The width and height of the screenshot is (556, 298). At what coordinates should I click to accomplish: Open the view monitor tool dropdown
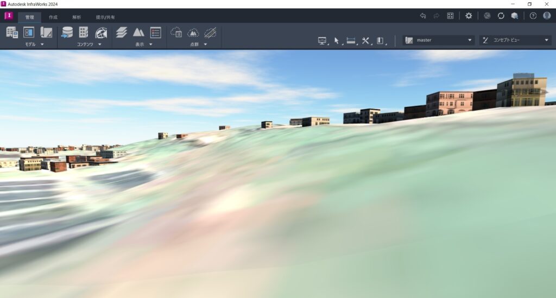(x=323, y=41)
